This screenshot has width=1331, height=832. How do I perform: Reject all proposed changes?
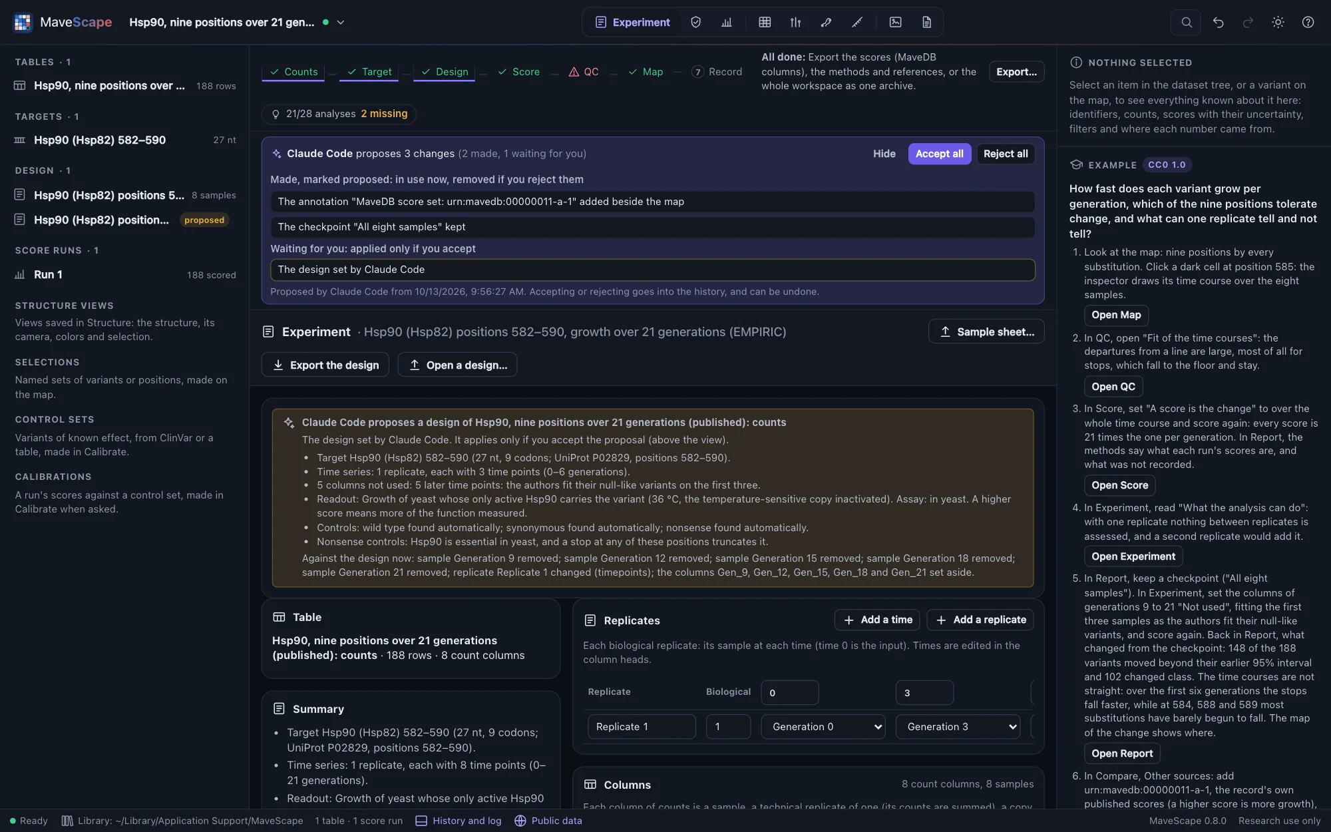(x=1006, y=154)
